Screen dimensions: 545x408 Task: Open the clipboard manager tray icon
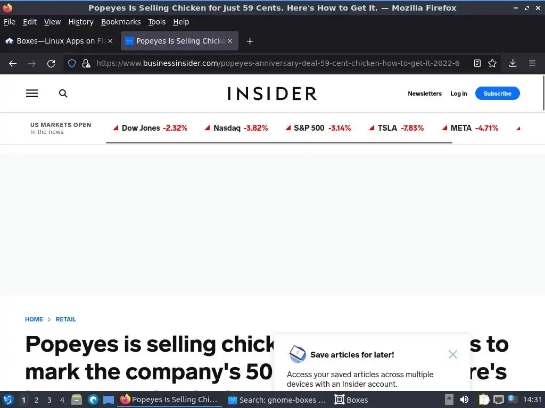pos(484,399)
